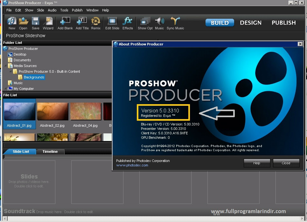Collapse ProShow Producer 5.0 Built-In Content folder

pos(10,72)
